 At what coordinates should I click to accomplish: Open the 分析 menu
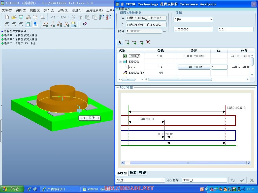click(x=63, y=10)
